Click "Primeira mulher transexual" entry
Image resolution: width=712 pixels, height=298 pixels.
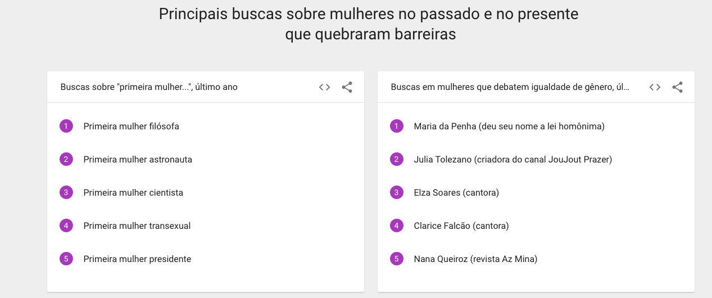click(137, 226)
